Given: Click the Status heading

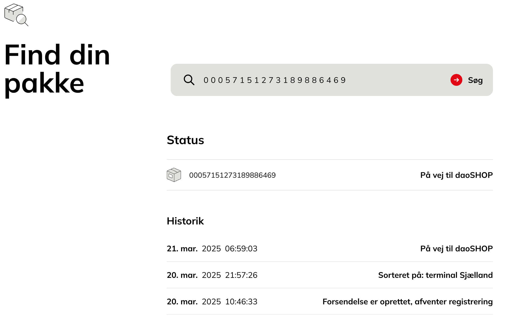Looking at the screenshot, I should coord(185,140).
